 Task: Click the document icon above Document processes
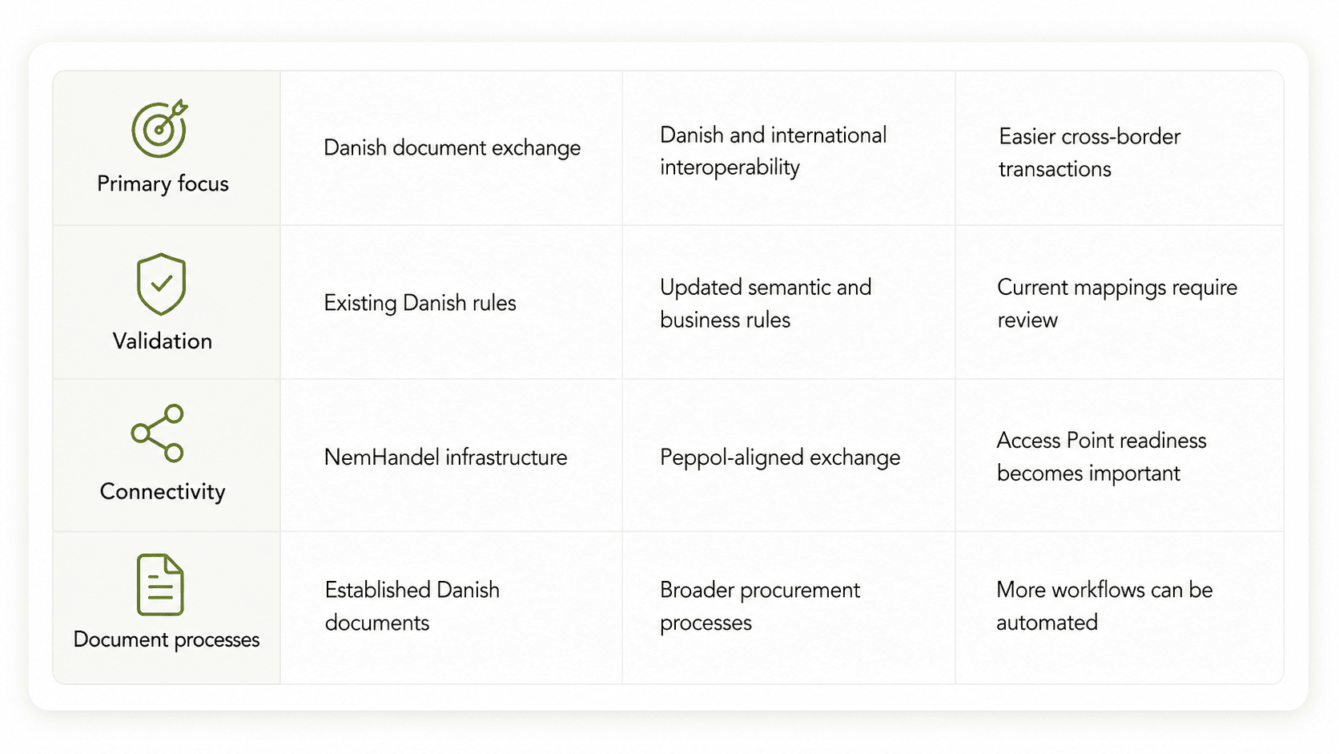coord(160,585)
